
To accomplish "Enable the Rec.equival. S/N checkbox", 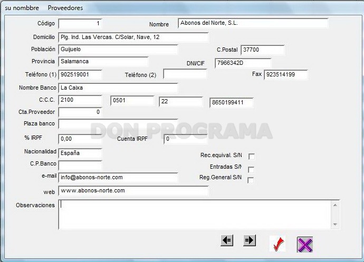I will click(x=252, y=157).
